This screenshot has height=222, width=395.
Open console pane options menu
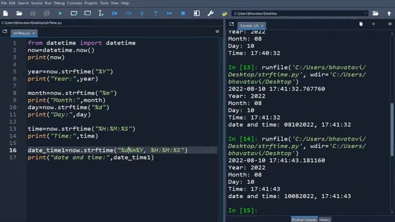[x=389, y=24]
